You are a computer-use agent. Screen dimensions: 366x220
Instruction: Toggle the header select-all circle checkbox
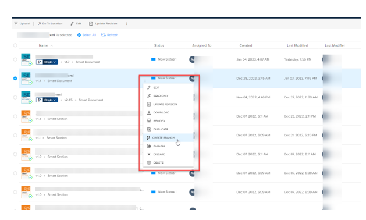click(x=15, y=45)
